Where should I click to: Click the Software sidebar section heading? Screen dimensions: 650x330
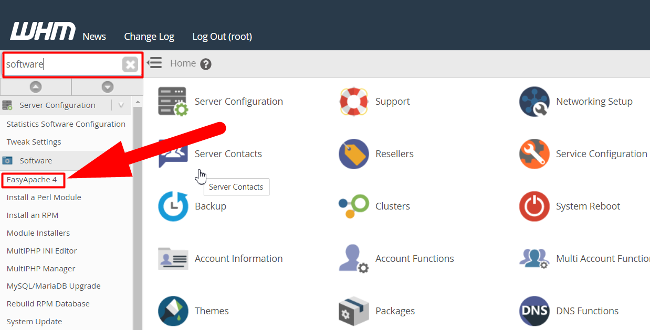tap(36, 161)
